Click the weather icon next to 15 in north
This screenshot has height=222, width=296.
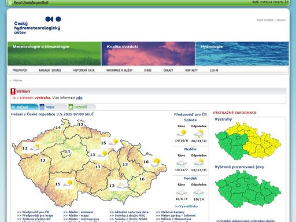click(x=113, y=142)
